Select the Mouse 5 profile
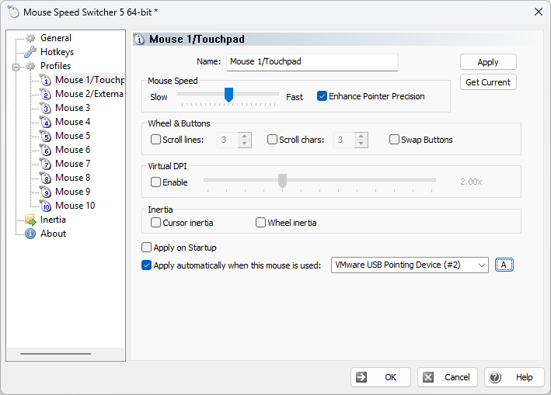Screen dimensions: 551x395 point(73,136)
